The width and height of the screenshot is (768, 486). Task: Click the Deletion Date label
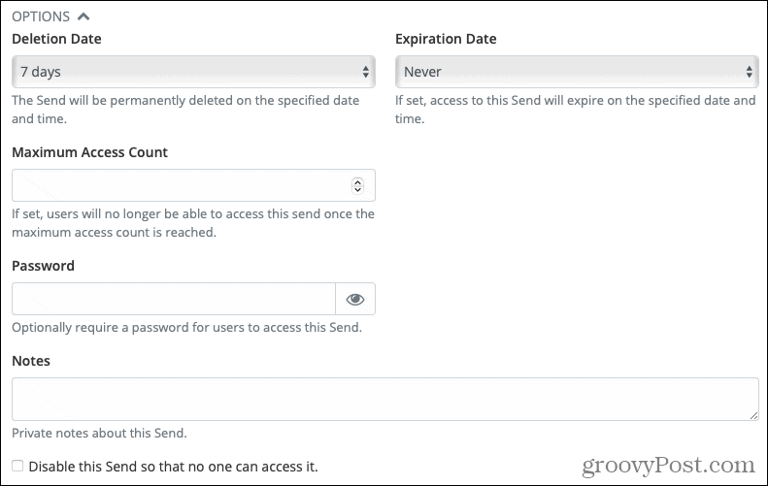pyautogui.click(x=56, y=39)
